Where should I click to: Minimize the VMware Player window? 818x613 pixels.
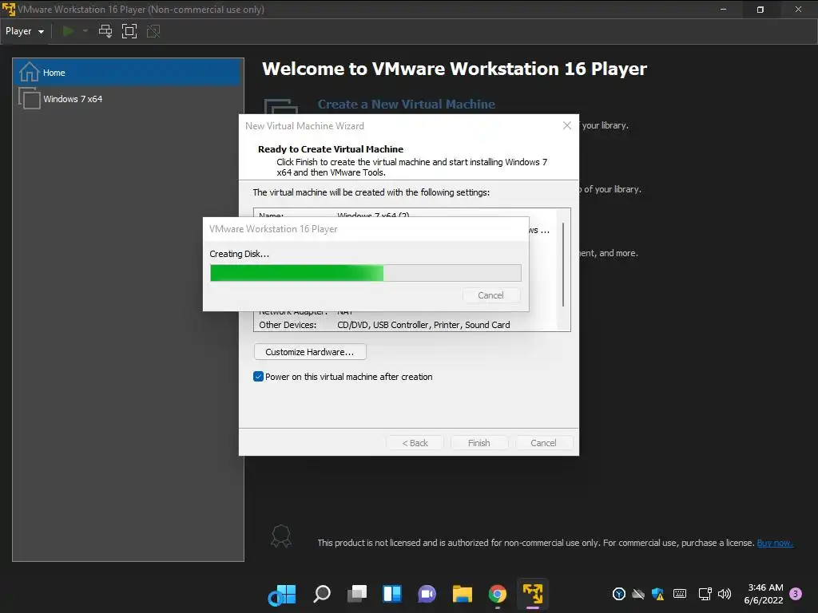[723, 10]
